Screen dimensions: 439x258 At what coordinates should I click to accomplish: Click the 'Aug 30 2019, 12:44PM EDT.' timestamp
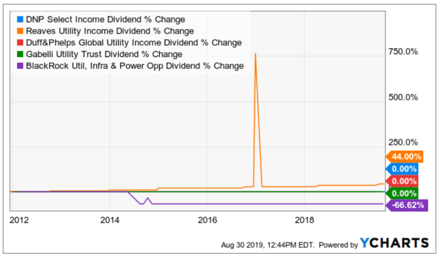pos(268,245)
